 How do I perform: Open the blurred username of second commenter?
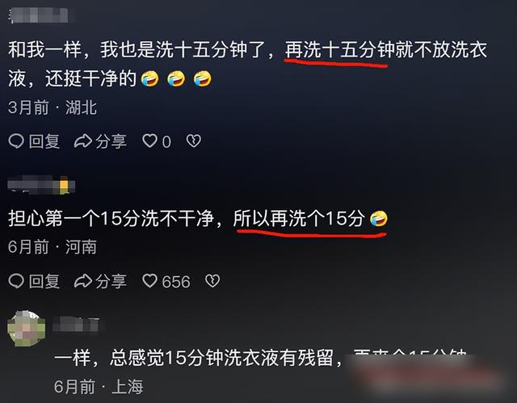[41, 185]
